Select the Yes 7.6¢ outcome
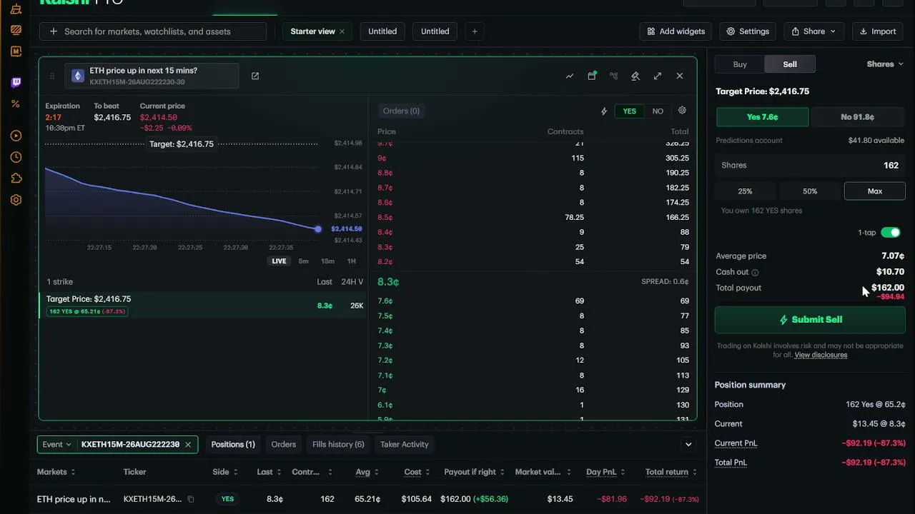 pyautogui.click(x=763, y=117)
